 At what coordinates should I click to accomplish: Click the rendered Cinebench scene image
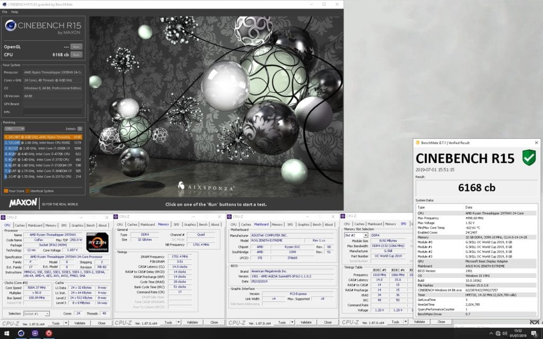tap(216, 106)
